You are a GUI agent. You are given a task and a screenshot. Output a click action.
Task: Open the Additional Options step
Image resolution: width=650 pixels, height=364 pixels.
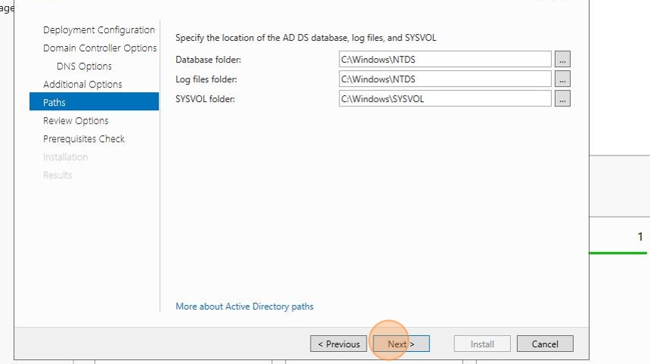(x=82, y=85)
